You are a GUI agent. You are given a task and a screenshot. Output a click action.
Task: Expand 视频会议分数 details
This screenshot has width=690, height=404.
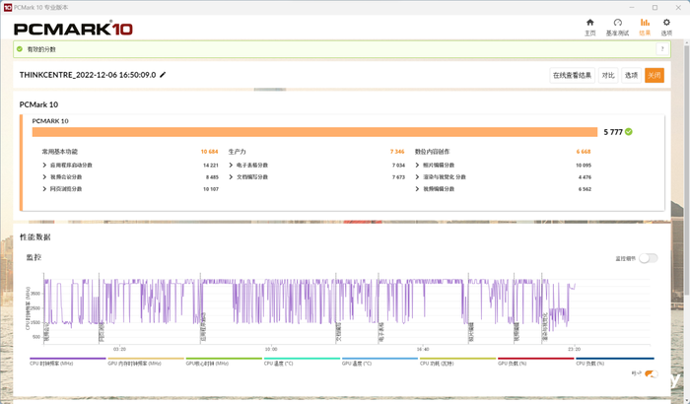tap(44, 176)
